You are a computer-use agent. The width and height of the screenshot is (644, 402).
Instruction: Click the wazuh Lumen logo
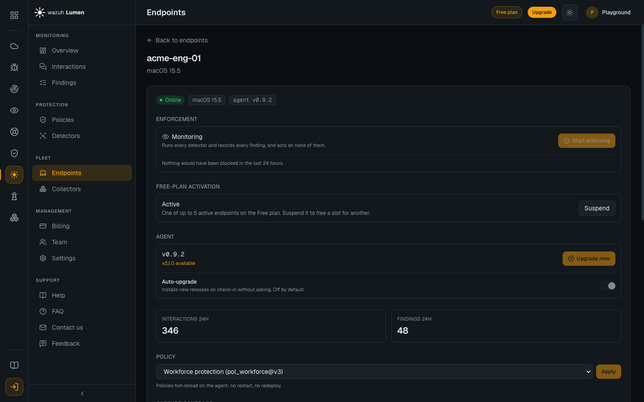59,13
